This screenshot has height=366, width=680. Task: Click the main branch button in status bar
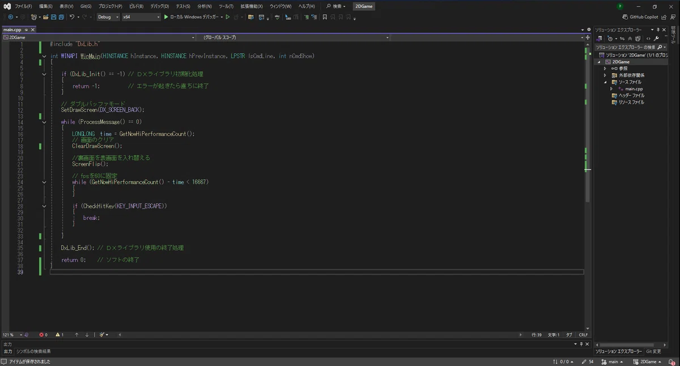pos(612,361)
